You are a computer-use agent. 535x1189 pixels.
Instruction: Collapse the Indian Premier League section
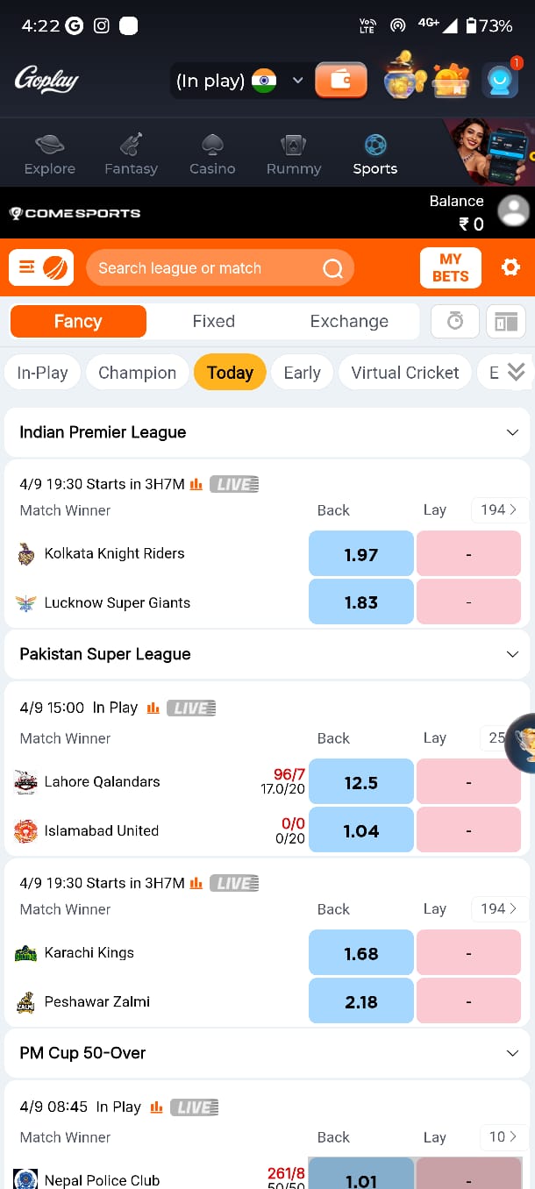(x=513, y=432)
